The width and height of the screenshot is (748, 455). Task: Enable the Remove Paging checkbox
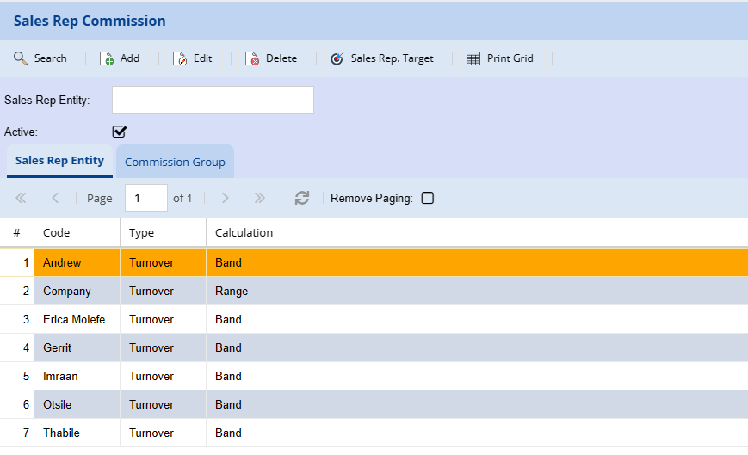pos(428,198)
